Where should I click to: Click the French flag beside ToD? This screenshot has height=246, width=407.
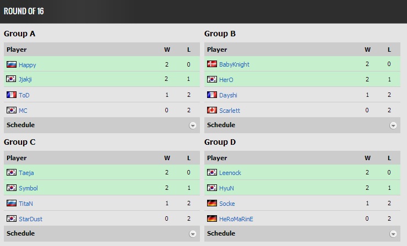[12, 95]
